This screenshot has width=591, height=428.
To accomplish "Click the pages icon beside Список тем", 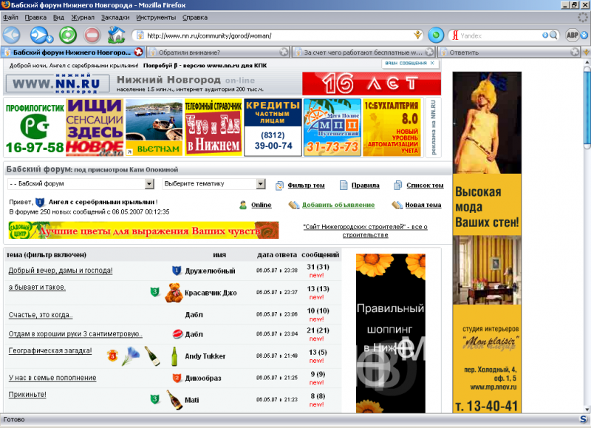I will (x=397, y=185).
